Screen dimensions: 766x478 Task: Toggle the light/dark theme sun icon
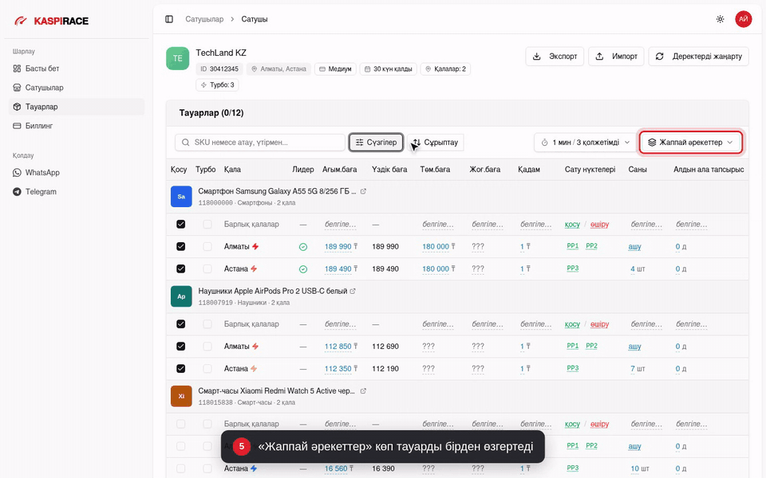click(720, 19)
